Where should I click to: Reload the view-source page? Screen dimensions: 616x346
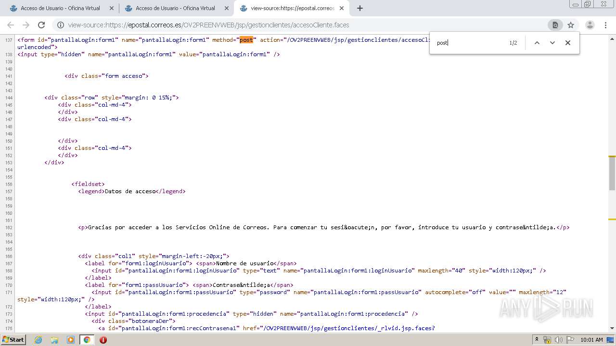tap(41, 25)
